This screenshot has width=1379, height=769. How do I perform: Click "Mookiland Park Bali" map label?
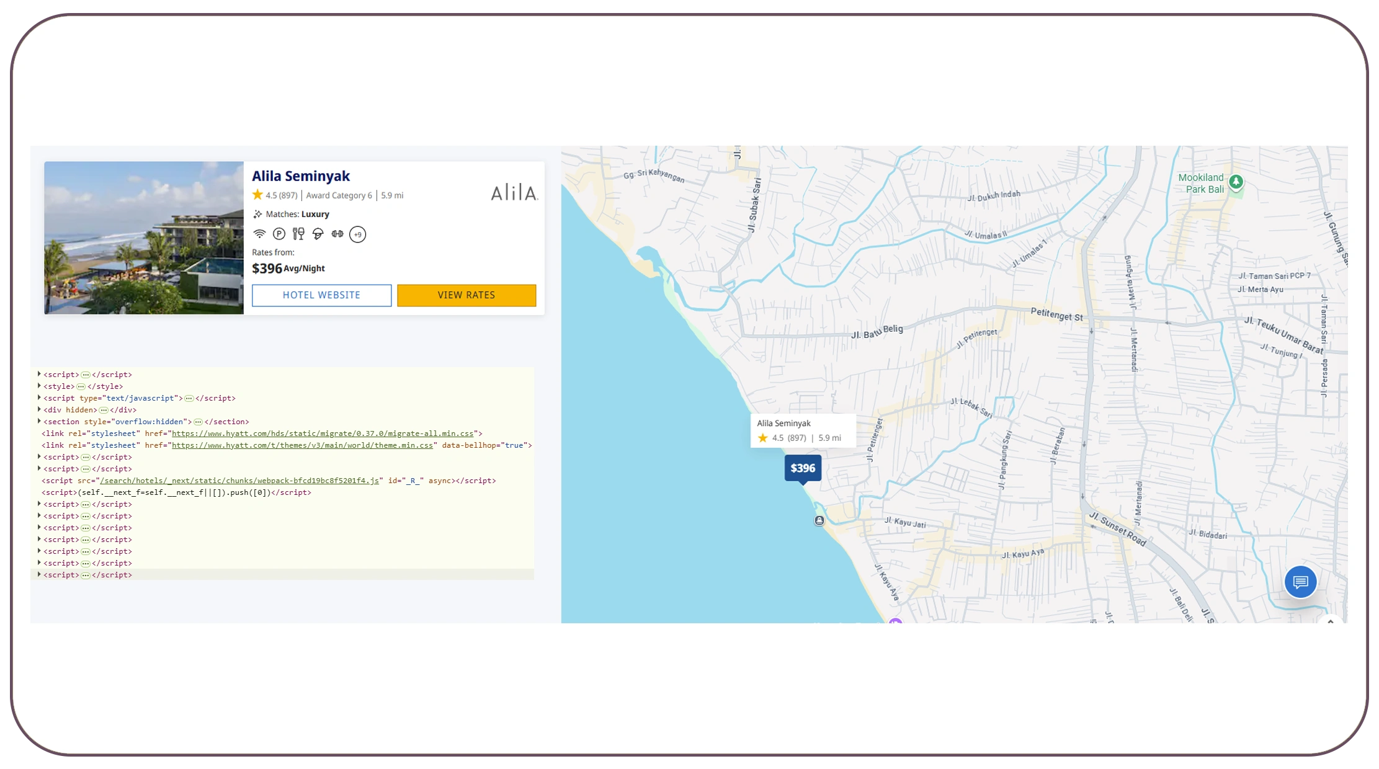tap(1201, 184)
